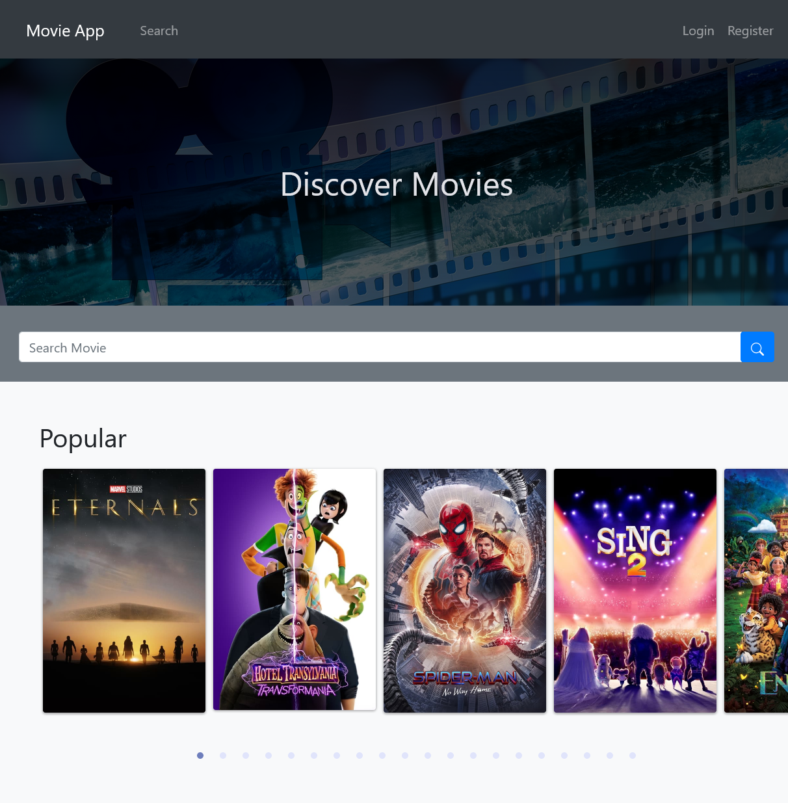Viewport: 788px width, 803px height.
Task: Go to the Search nav item
Action: (x=159, y=31)
